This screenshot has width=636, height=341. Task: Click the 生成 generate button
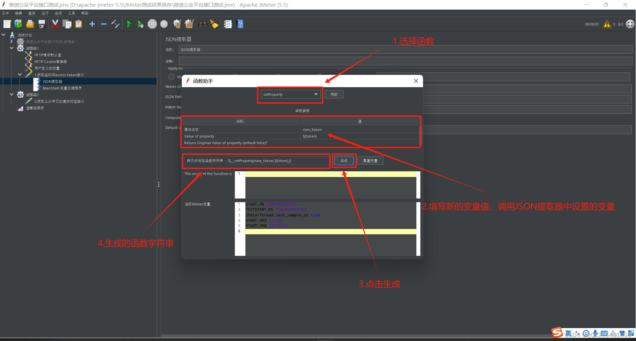(344, 161)
